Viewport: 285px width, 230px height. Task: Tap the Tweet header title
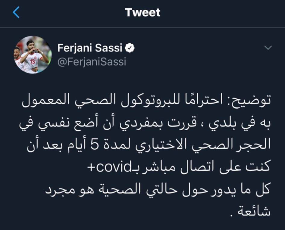click(143, 13)
